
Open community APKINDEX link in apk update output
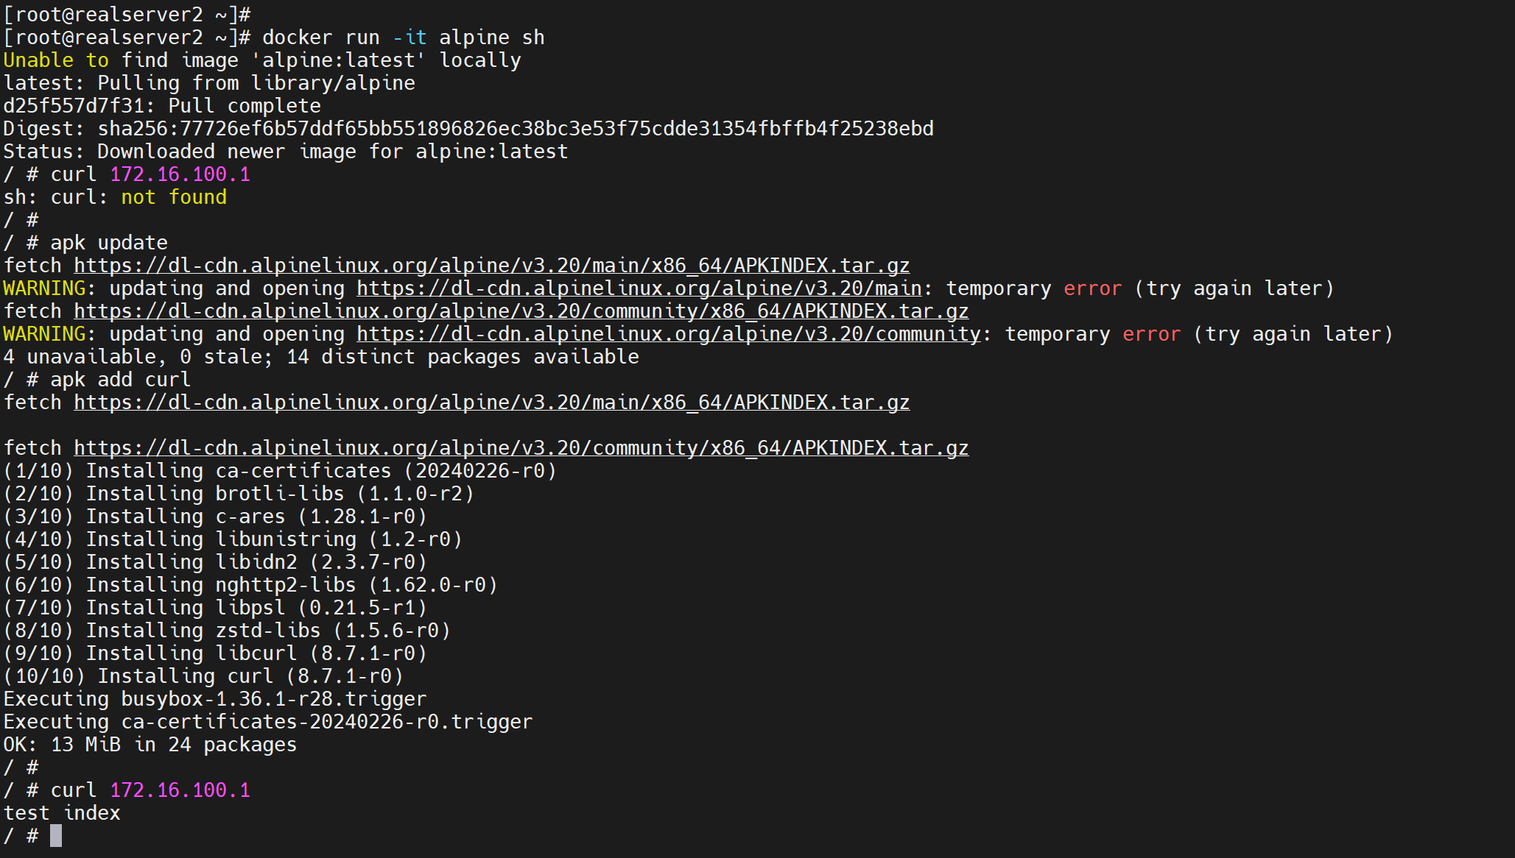[521, 311]
